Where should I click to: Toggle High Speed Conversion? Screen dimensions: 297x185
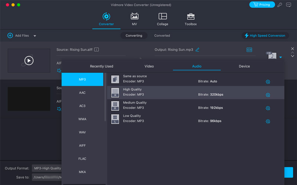pyautogui.click(x=265, y=36)
